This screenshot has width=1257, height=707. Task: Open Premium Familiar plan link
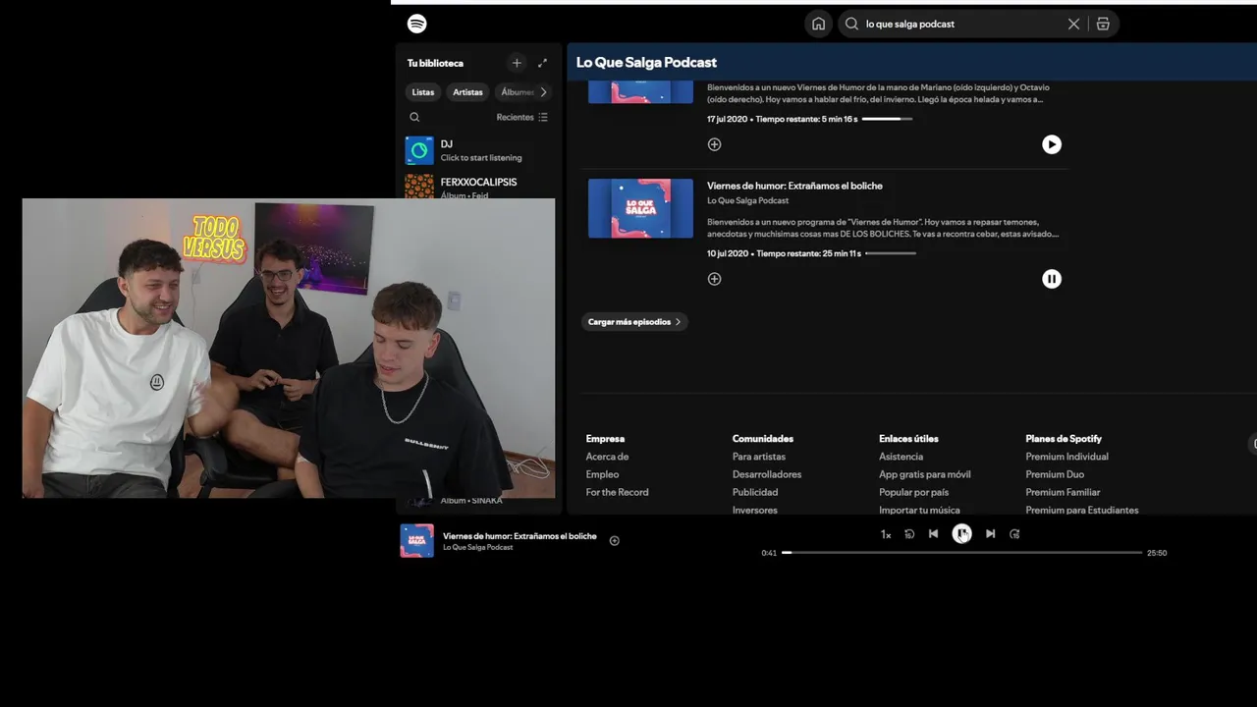click(1063, 492)
